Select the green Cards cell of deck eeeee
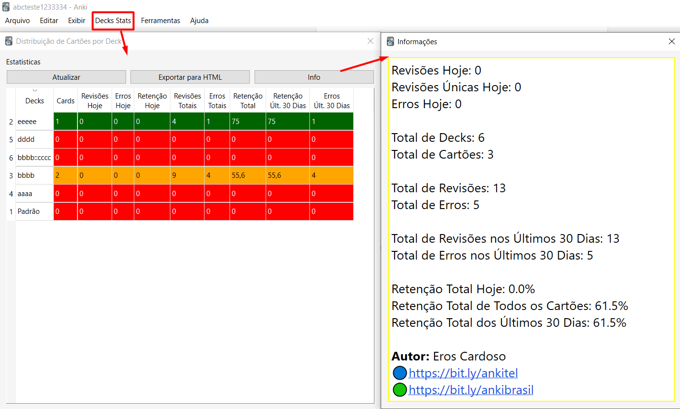Screen dimensions: 680x409 65,122
